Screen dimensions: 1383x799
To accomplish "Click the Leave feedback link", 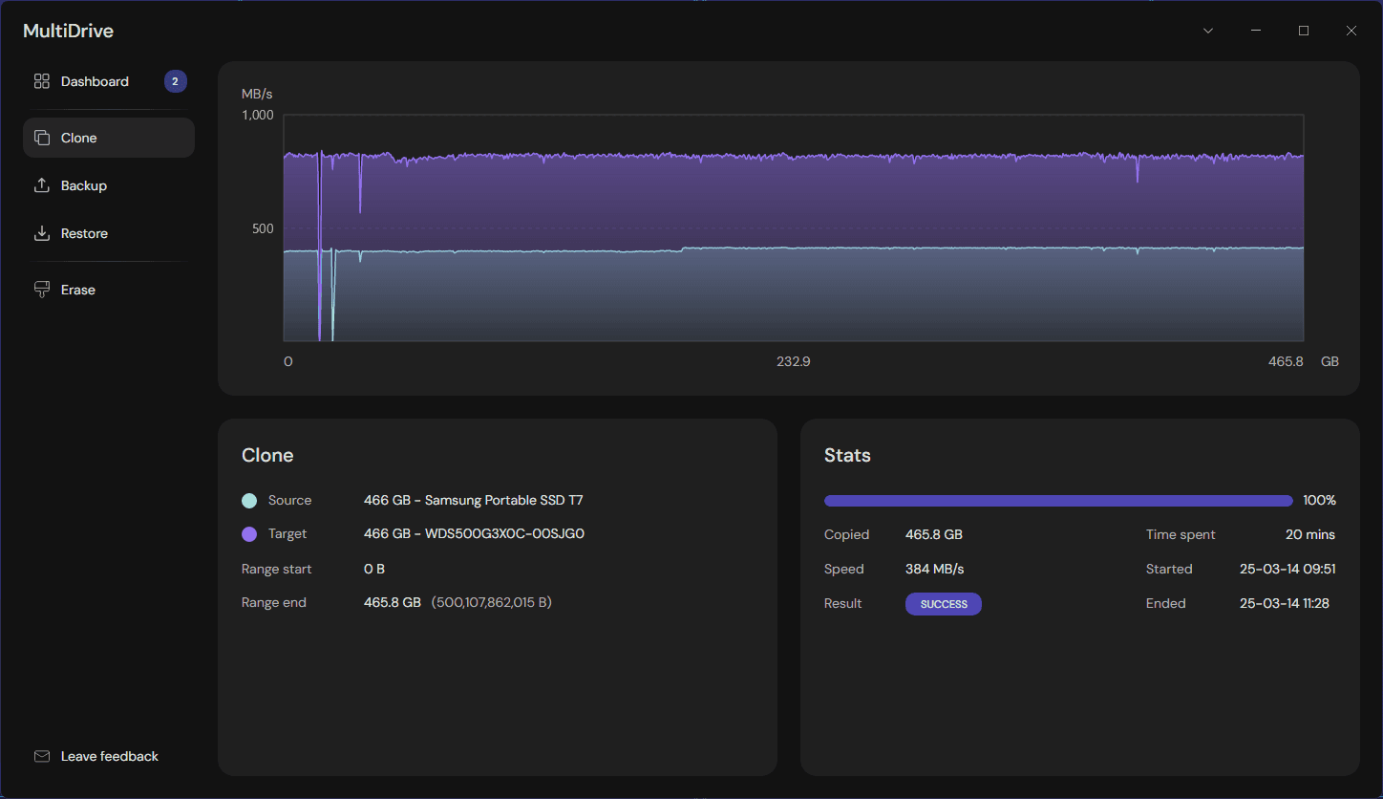I will [x=109, y=755].
